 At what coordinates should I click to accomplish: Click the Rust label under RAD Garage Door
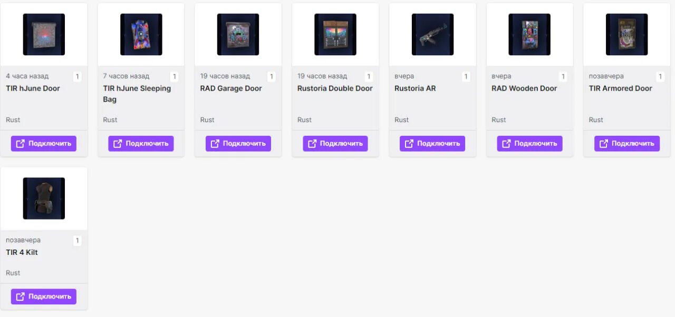[x=207, y=120]
